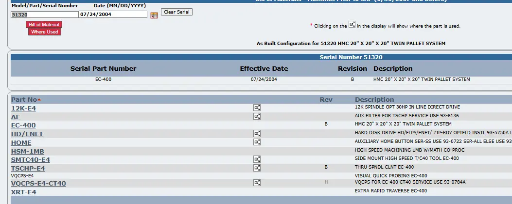
Task: Show where 12K-E4 is used
Action: (x=257, y=108)
